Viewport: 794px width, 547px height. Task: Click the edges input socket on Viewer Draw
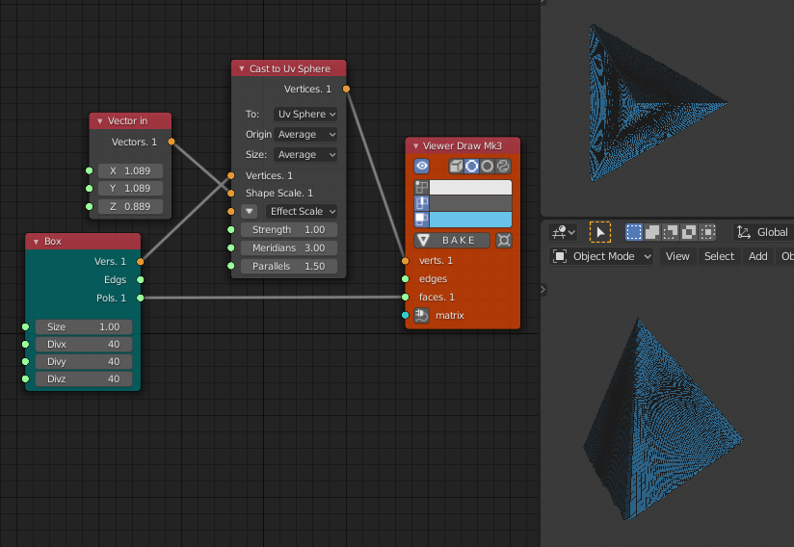[405, 279]
